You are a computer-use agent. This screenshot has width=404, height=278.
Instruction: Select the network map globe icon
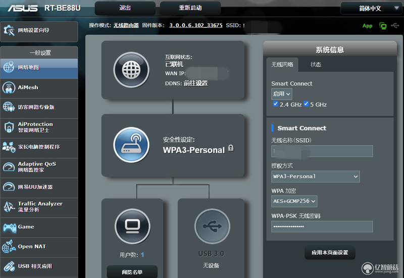click(9, 68)
